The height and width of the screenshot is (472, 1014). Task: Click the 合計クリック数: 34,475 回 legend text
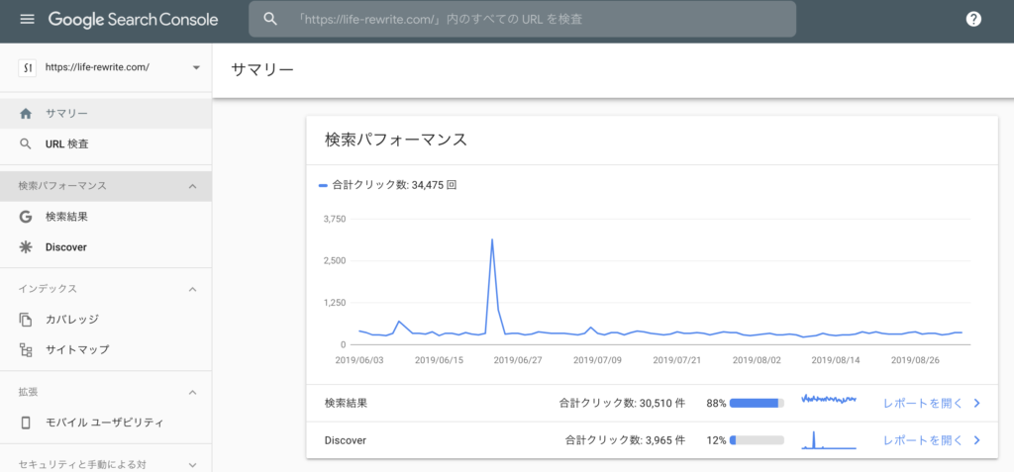point(394,186)
